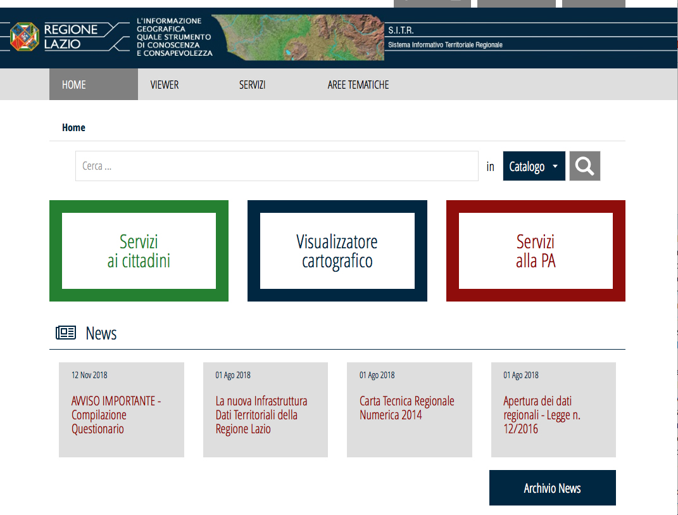The width and height of the screenshot is (678, 515).
Task: Open the Servizi ai cittadini tile
Action: click(139, 251)
